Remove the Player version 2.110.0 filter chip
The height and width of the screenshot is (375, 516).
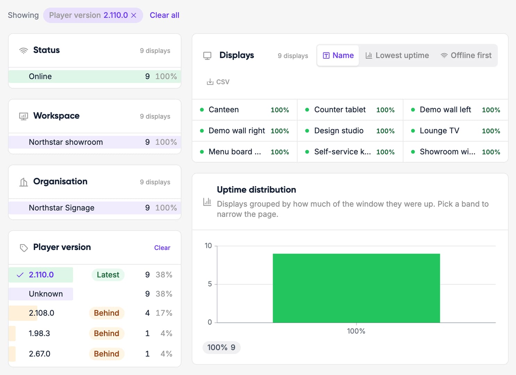click(x=134, y=15)
